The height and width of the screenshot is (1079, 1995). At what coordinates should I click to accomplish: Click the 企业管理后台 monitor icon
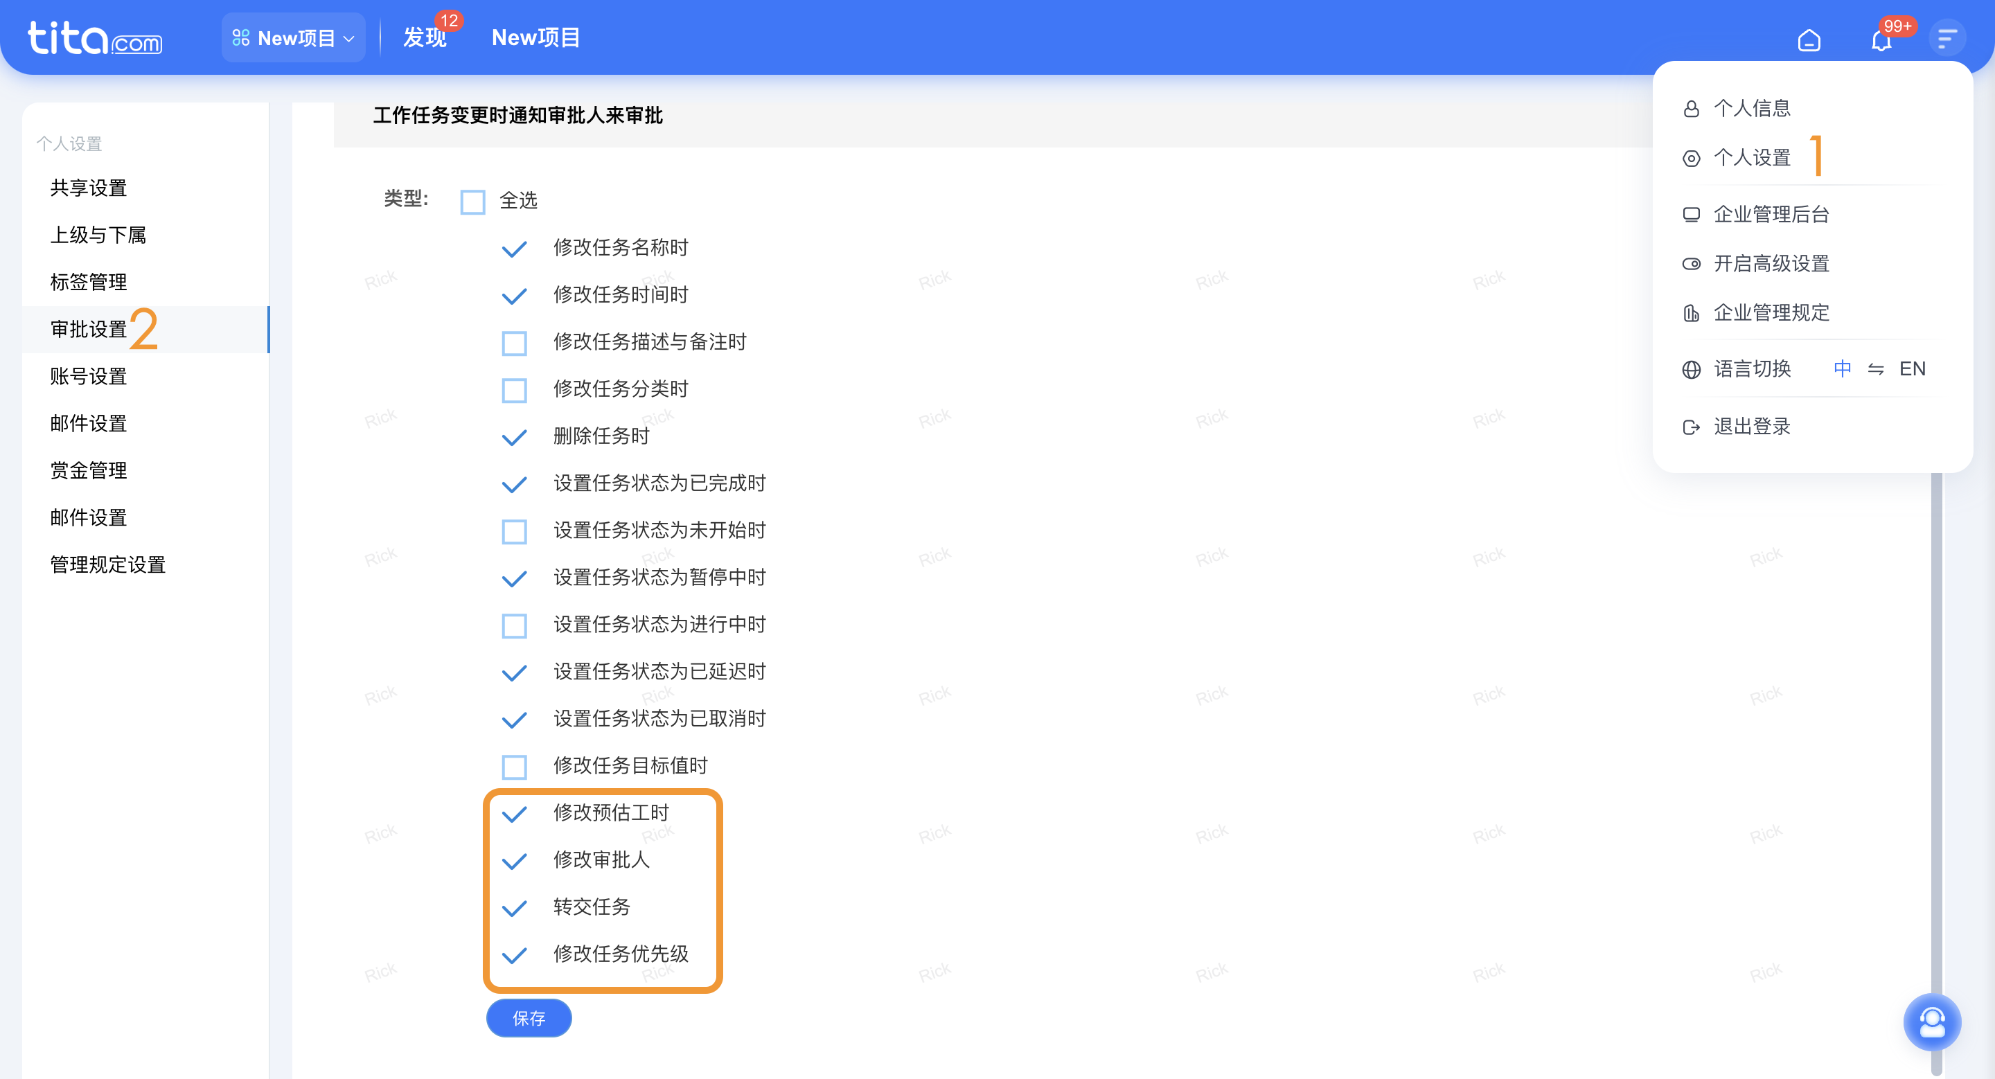tap(1691, 215)
